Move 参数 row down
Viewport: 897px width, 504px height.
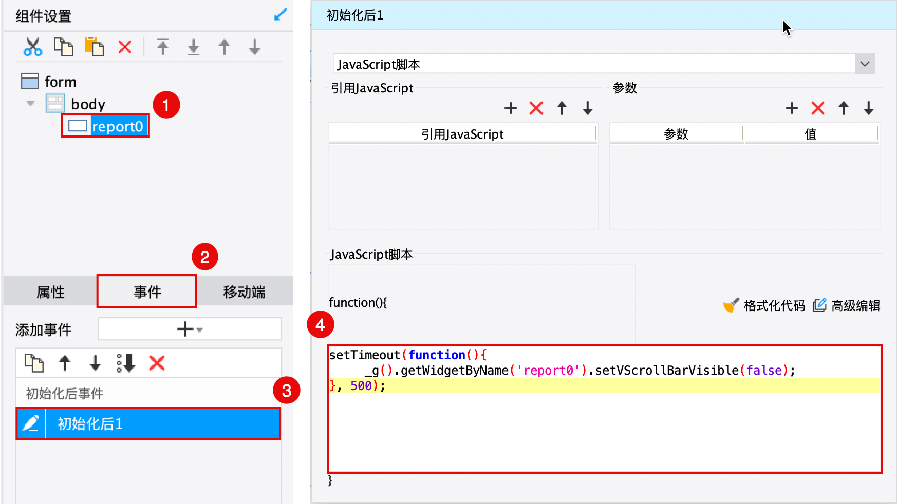pos(869,108)
